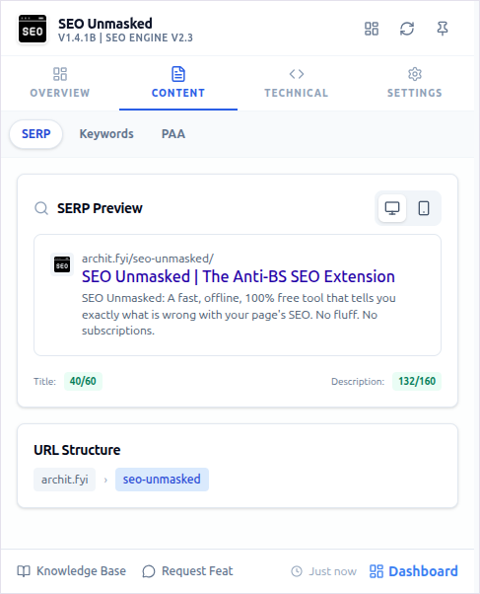Click the meta description text in preview

239,314
